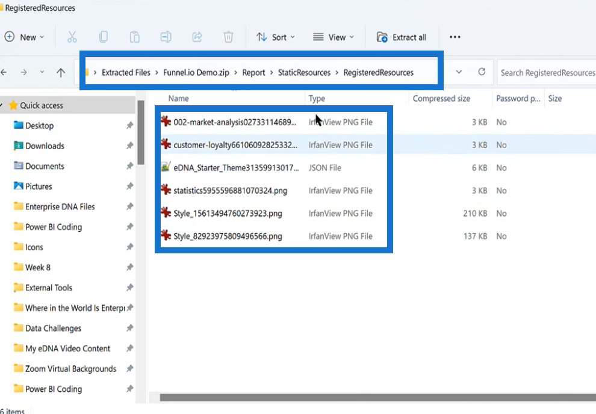Click the Cut scissors icon
This screenshot has height=414, width=596.
[x=72, y=37]
